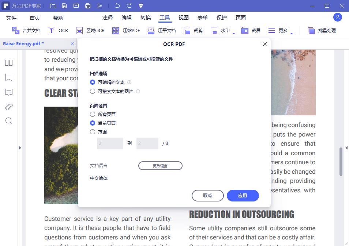Click the OCR tool icon
Image resolution: width=349 pixels, height=246 pixels.
pyautogui.click(x=52, y=31)
